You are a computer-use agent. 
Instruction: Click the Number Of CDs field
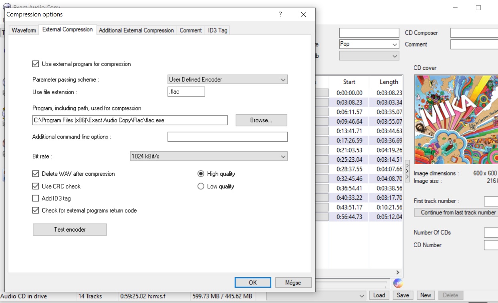pyautogui.click(x=491, y=233)
